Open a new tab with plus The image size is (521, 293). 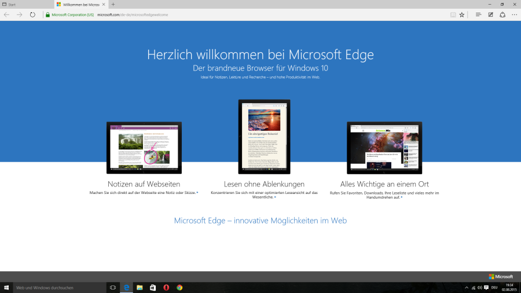tap(113, 4)
